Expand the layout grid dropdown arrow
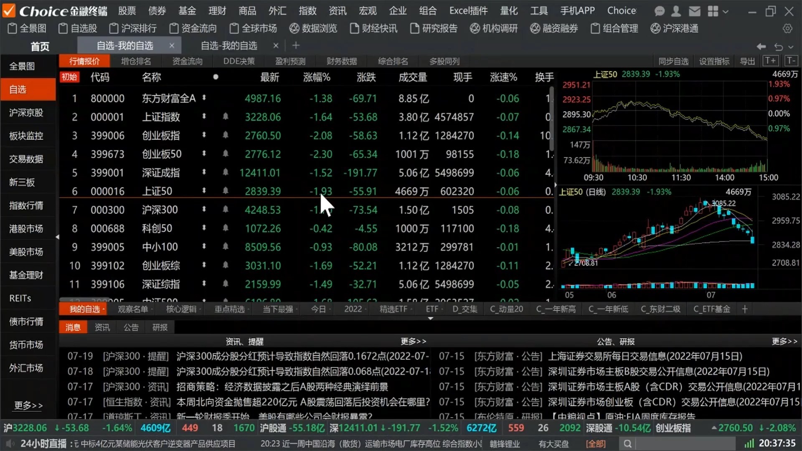The width and height of the screenshot is (802, 451). click(x=726, y=12)
